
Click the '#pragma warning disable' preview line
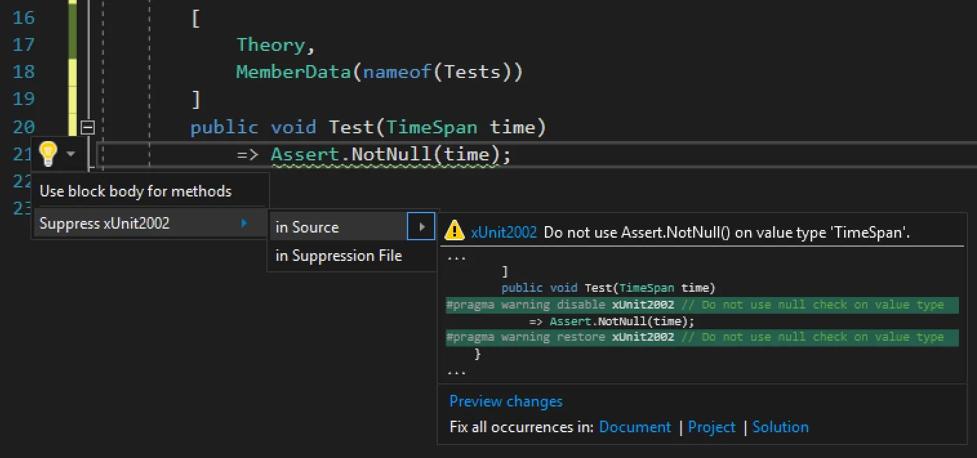click(526, 305)
